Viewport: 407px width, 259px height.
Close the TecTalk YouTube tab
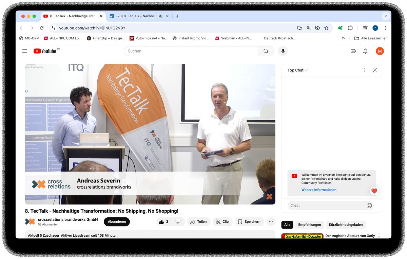(x=101, y=16)
